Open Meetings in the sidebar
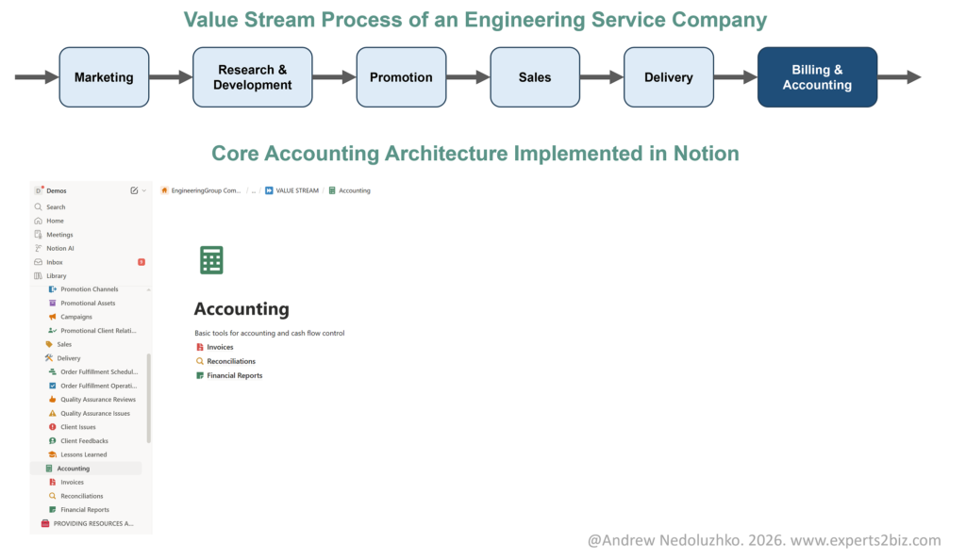 (x=59, y=235)
